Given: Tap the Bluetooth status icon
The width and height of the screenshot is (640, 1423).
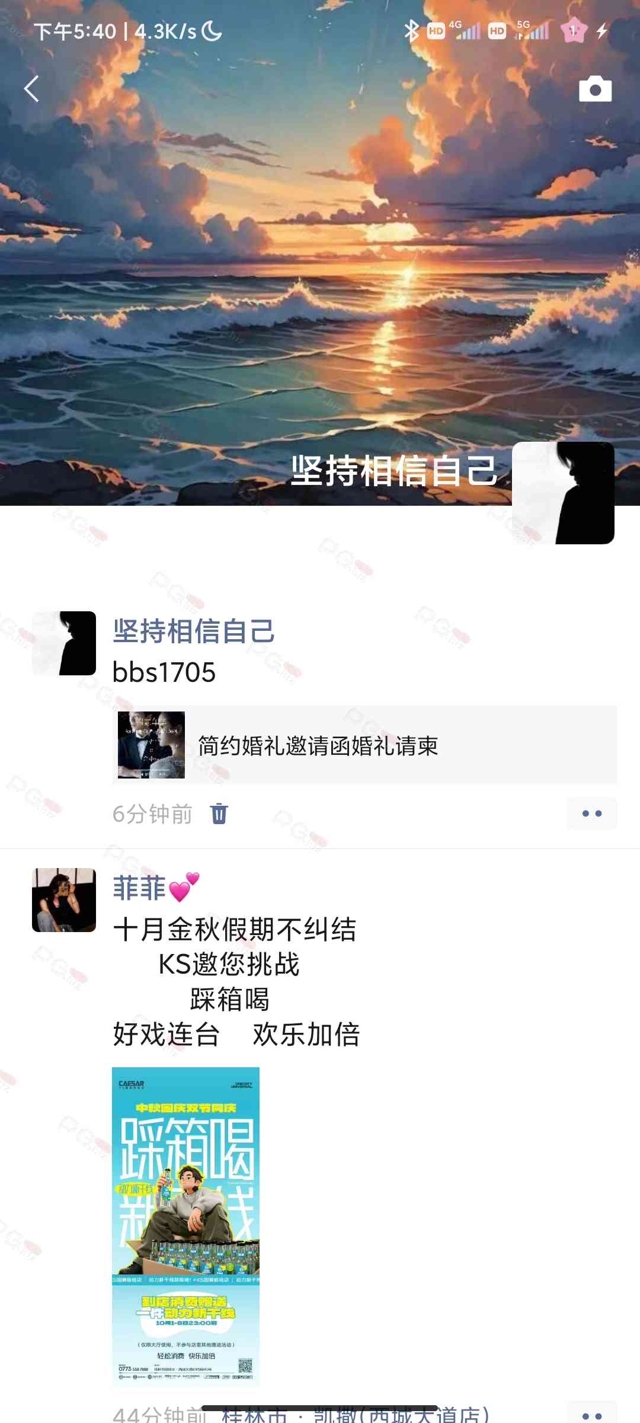Looking at the screenshot, I should (x=411, y=30).
